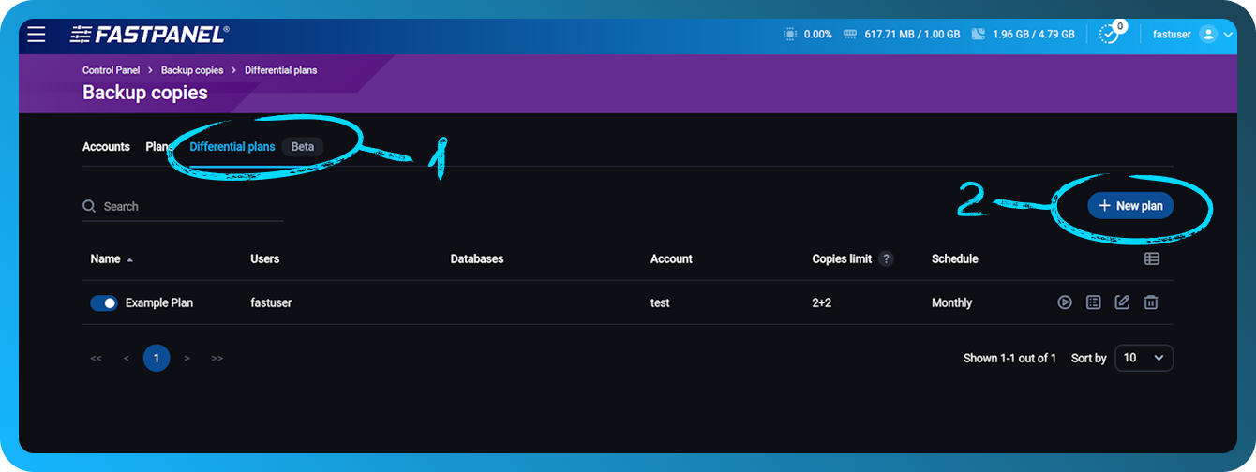Select the Differential plans tab
This screenshot has width=1256, height=472.
point(232,147)
